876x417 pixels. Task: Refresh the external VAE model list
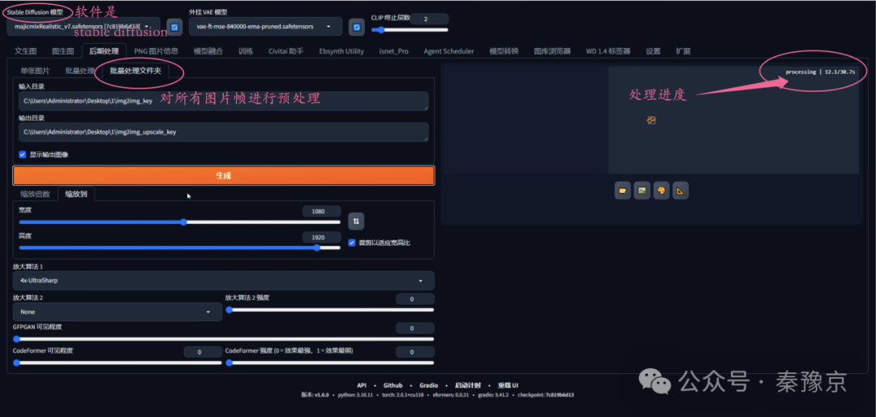[356, 26]
